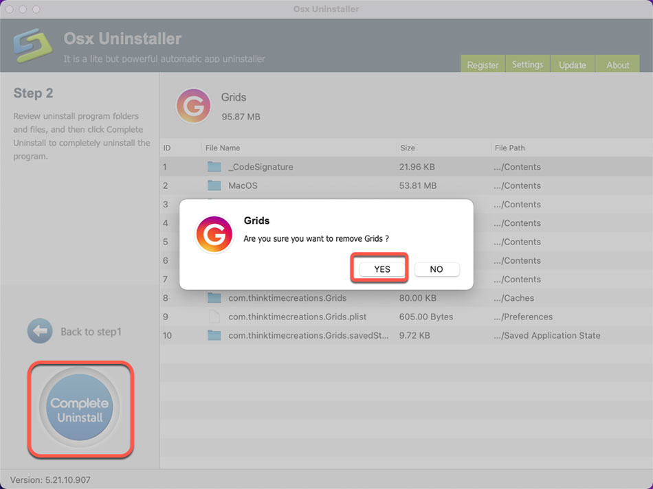This screenshot has height=489, width=653.
Task: Click the ID column header
Action: [167, 148]
